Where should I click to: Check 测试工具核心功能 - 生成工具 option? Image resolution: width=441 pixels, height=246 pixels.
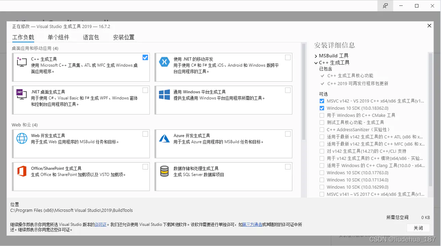point(322,123)
